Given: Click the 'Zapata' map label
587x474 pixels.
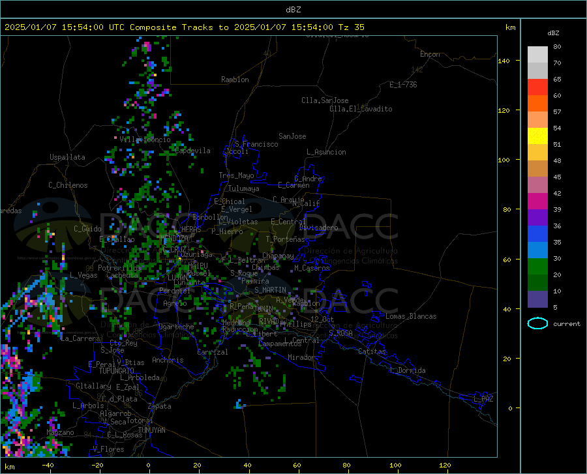Looking at the screenshot, I should point(160,406).
